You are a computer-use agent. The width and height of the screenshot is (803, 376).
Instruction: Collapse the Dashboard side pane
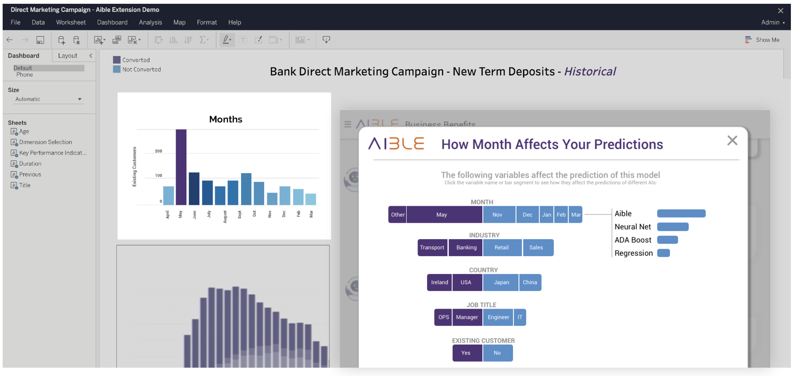pos(91,56)
